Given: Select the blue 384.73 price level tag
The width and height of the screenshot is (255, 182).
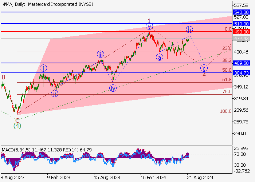Looking at the screenshot, I should pos(241,73).
